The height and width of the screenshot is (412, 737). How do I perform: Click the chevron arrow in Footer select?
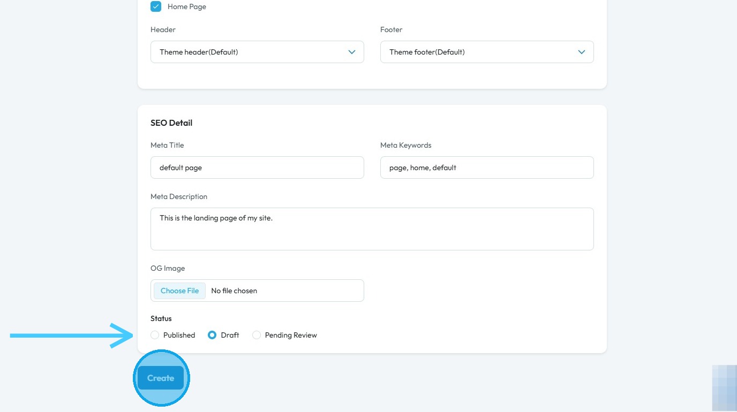click(x=582, y=52)
